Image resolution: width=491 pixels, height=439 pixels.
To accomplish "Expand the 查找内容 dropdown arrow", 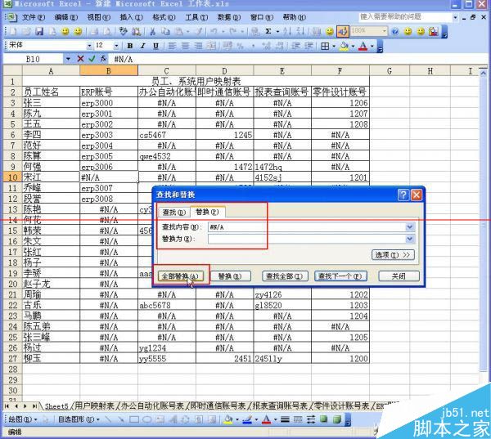I will (x=410, y=226).
